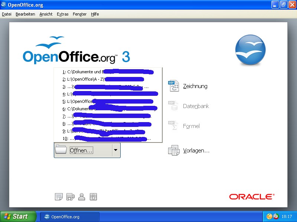Click the red clock tray icon
The height and width of the screenshot is (222, 297).
[x=276, y=216]
